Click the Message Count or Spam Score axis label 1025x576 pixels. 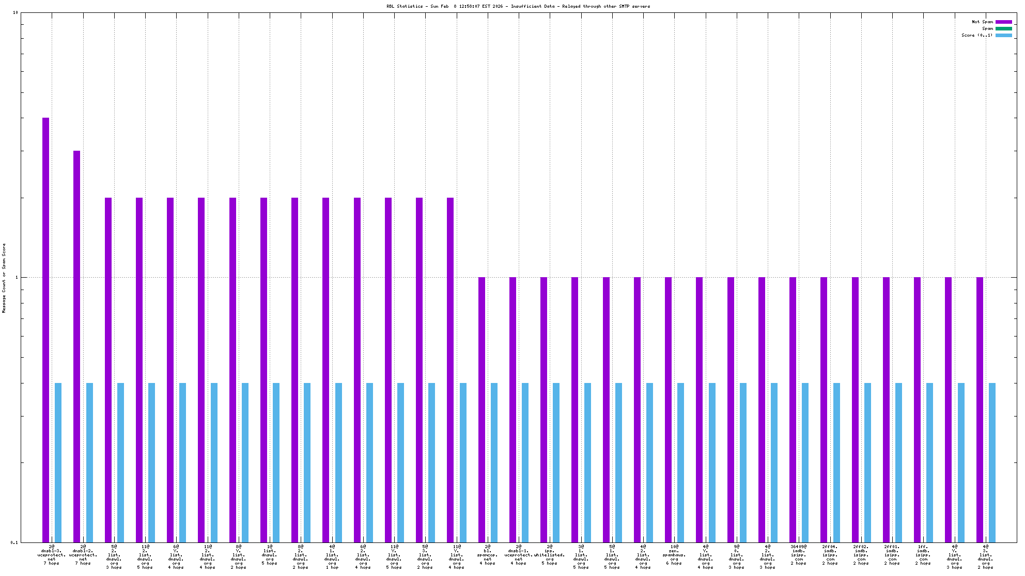[4, 278]
